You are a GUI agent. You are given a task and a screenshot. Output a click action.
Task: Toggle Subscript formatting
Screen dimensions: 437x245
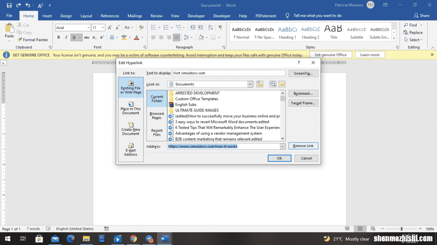pyautogui.click(x=94, y=37)
